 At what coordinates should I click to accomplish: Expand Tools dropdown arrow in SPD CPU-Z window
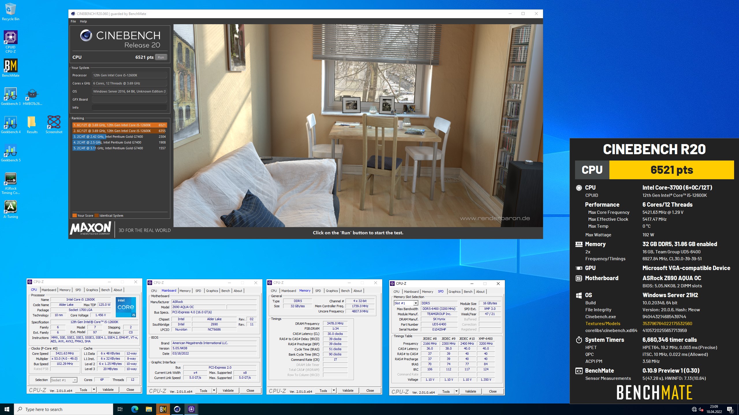456,391
